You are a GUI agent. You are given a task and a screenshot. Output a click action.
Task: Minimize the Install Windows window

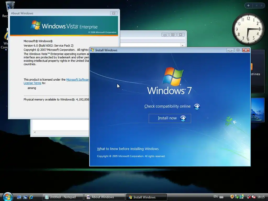[230, 50]
